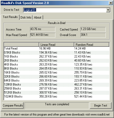Select the 128KB Blocks row
Image resolution: width=114 pixels, height=118 pixels.
point(57,84)
